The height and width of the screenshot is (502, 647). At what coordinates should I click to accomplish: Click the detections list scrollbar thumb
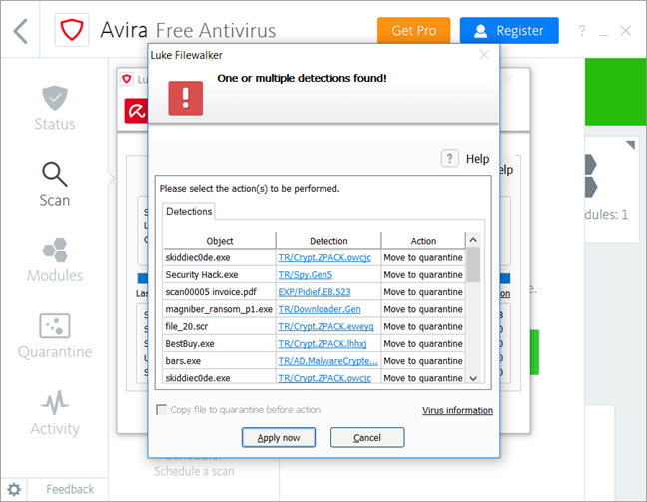pos(473,264)
